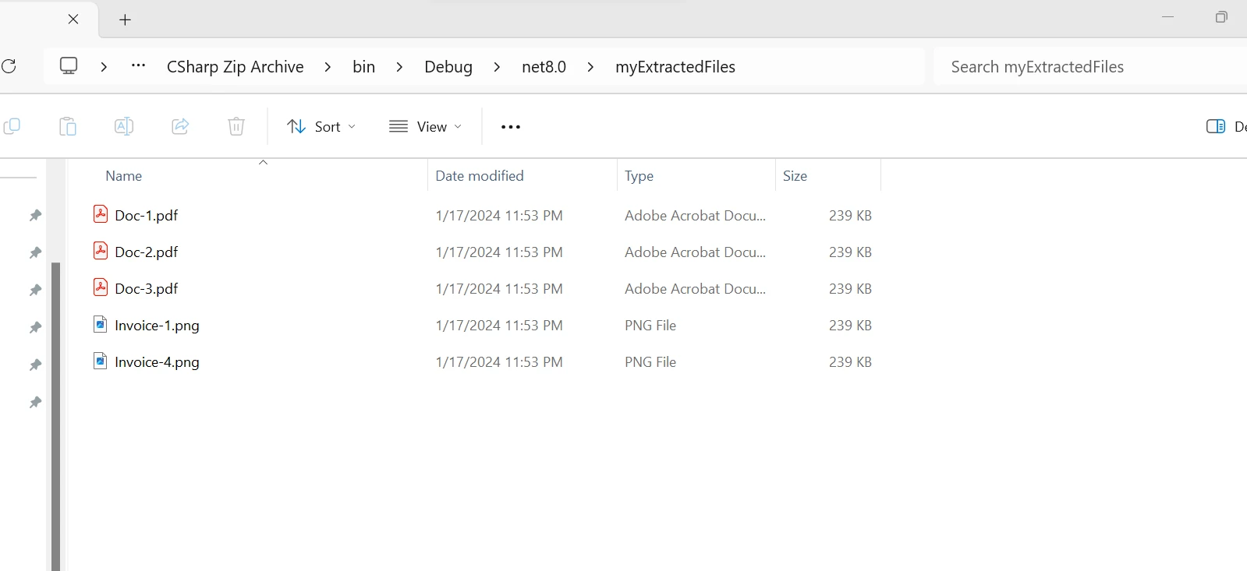Click the Copy icon in toolbar
This screenshot has height=571, width=1247.
coord(12,126)
